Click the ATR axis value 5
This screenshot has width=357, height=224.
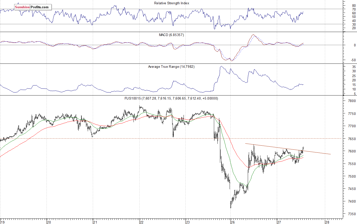(x=355, y=94)
